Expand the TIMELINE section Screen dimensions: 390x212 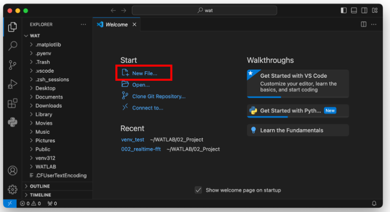[x=40, y=195]
